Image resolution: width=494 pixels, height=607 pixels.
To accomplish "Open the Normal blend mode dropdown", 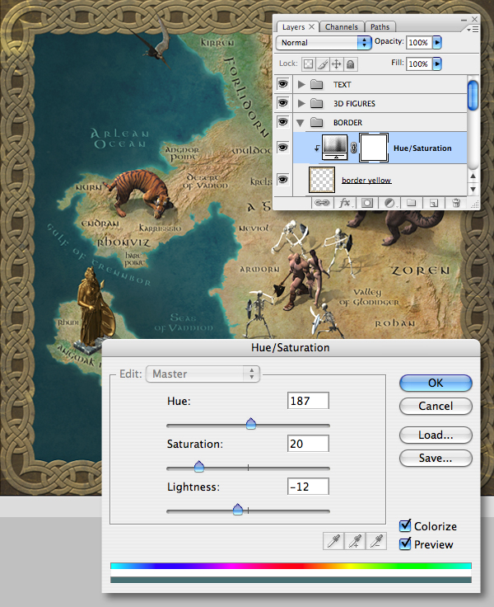I will 324,43.
